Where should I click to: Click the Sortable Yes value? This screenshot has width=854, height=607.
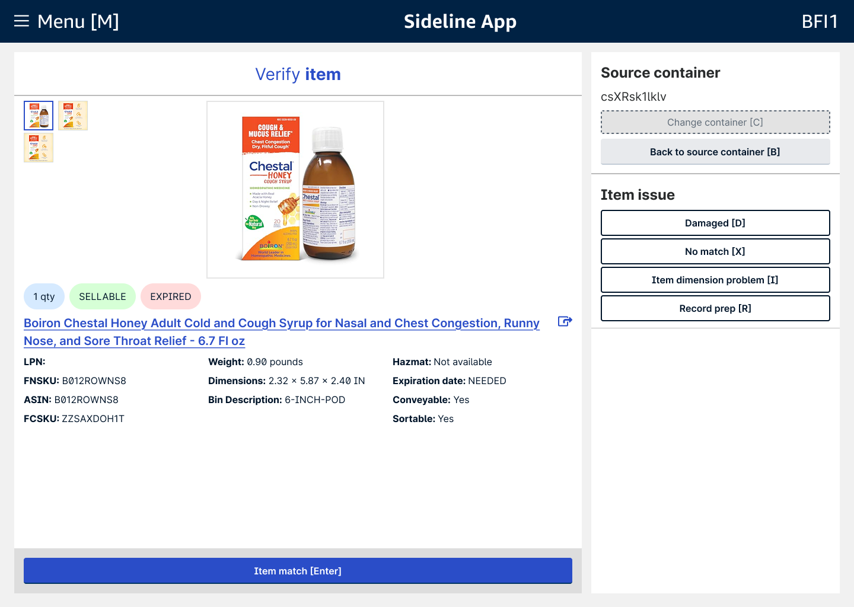[446, 418]
